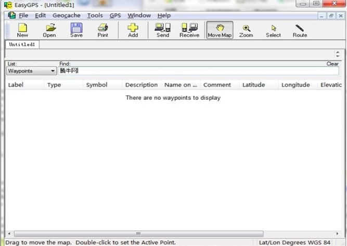Select the Zoom magnifier tool
Screen dimensions: 347x246
pos(246,30)
